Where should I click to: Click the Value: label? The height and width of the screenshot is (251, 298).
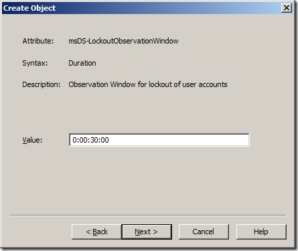click(x=32, y=140)
